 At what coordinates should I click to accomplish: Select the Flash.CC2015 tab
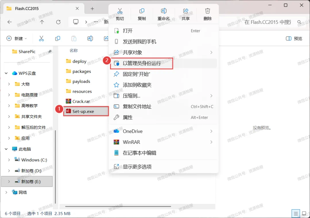[44, 9]
